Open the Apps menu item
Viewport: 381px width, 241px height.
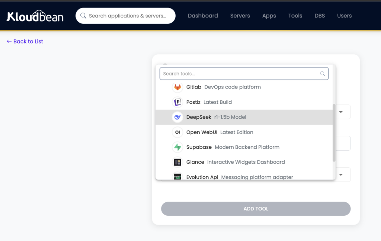click(x=269, y=16)
